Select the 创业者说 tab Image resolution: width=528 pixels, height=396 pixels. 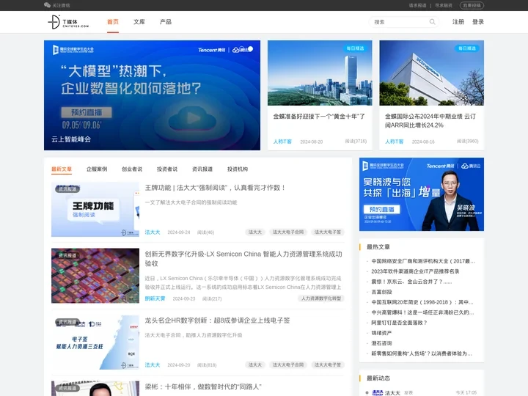[x=132, y=169]
